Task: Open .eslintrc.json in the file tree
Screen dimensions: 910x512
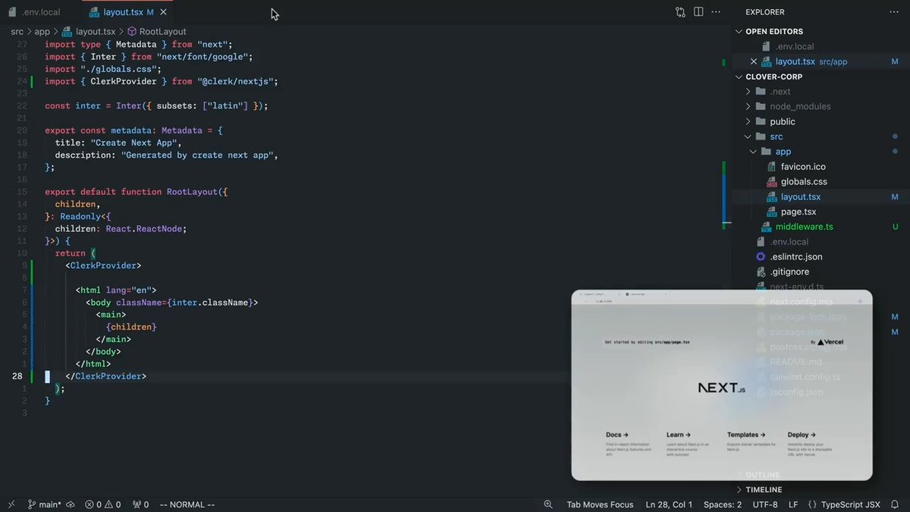Action: (x=795, y=256)
